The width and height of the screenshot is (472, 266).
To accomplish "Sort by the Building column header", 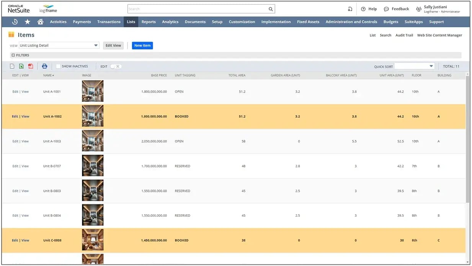I will point(444,75).
